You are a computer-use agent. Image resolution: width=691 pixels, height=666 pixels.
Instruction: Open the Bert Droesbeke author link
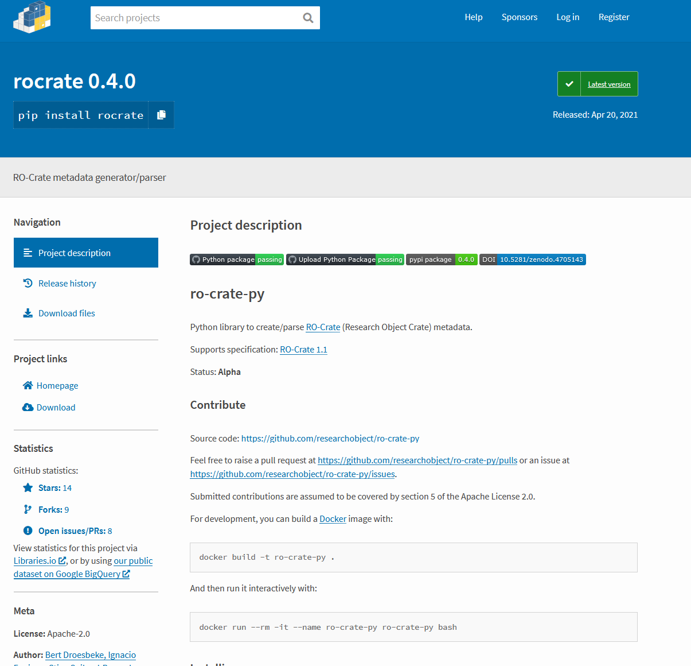(x=75, y=655)
